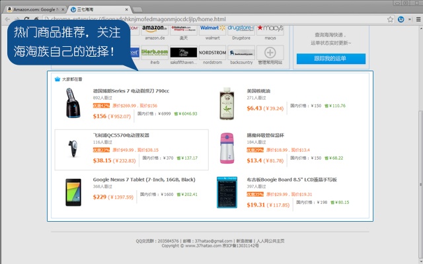Click the vertical page scrollbar
Image resolution: width=423 pixels, height=264 pixels.
tap(420, 184)
